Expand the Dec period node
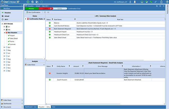 [4, 71]
